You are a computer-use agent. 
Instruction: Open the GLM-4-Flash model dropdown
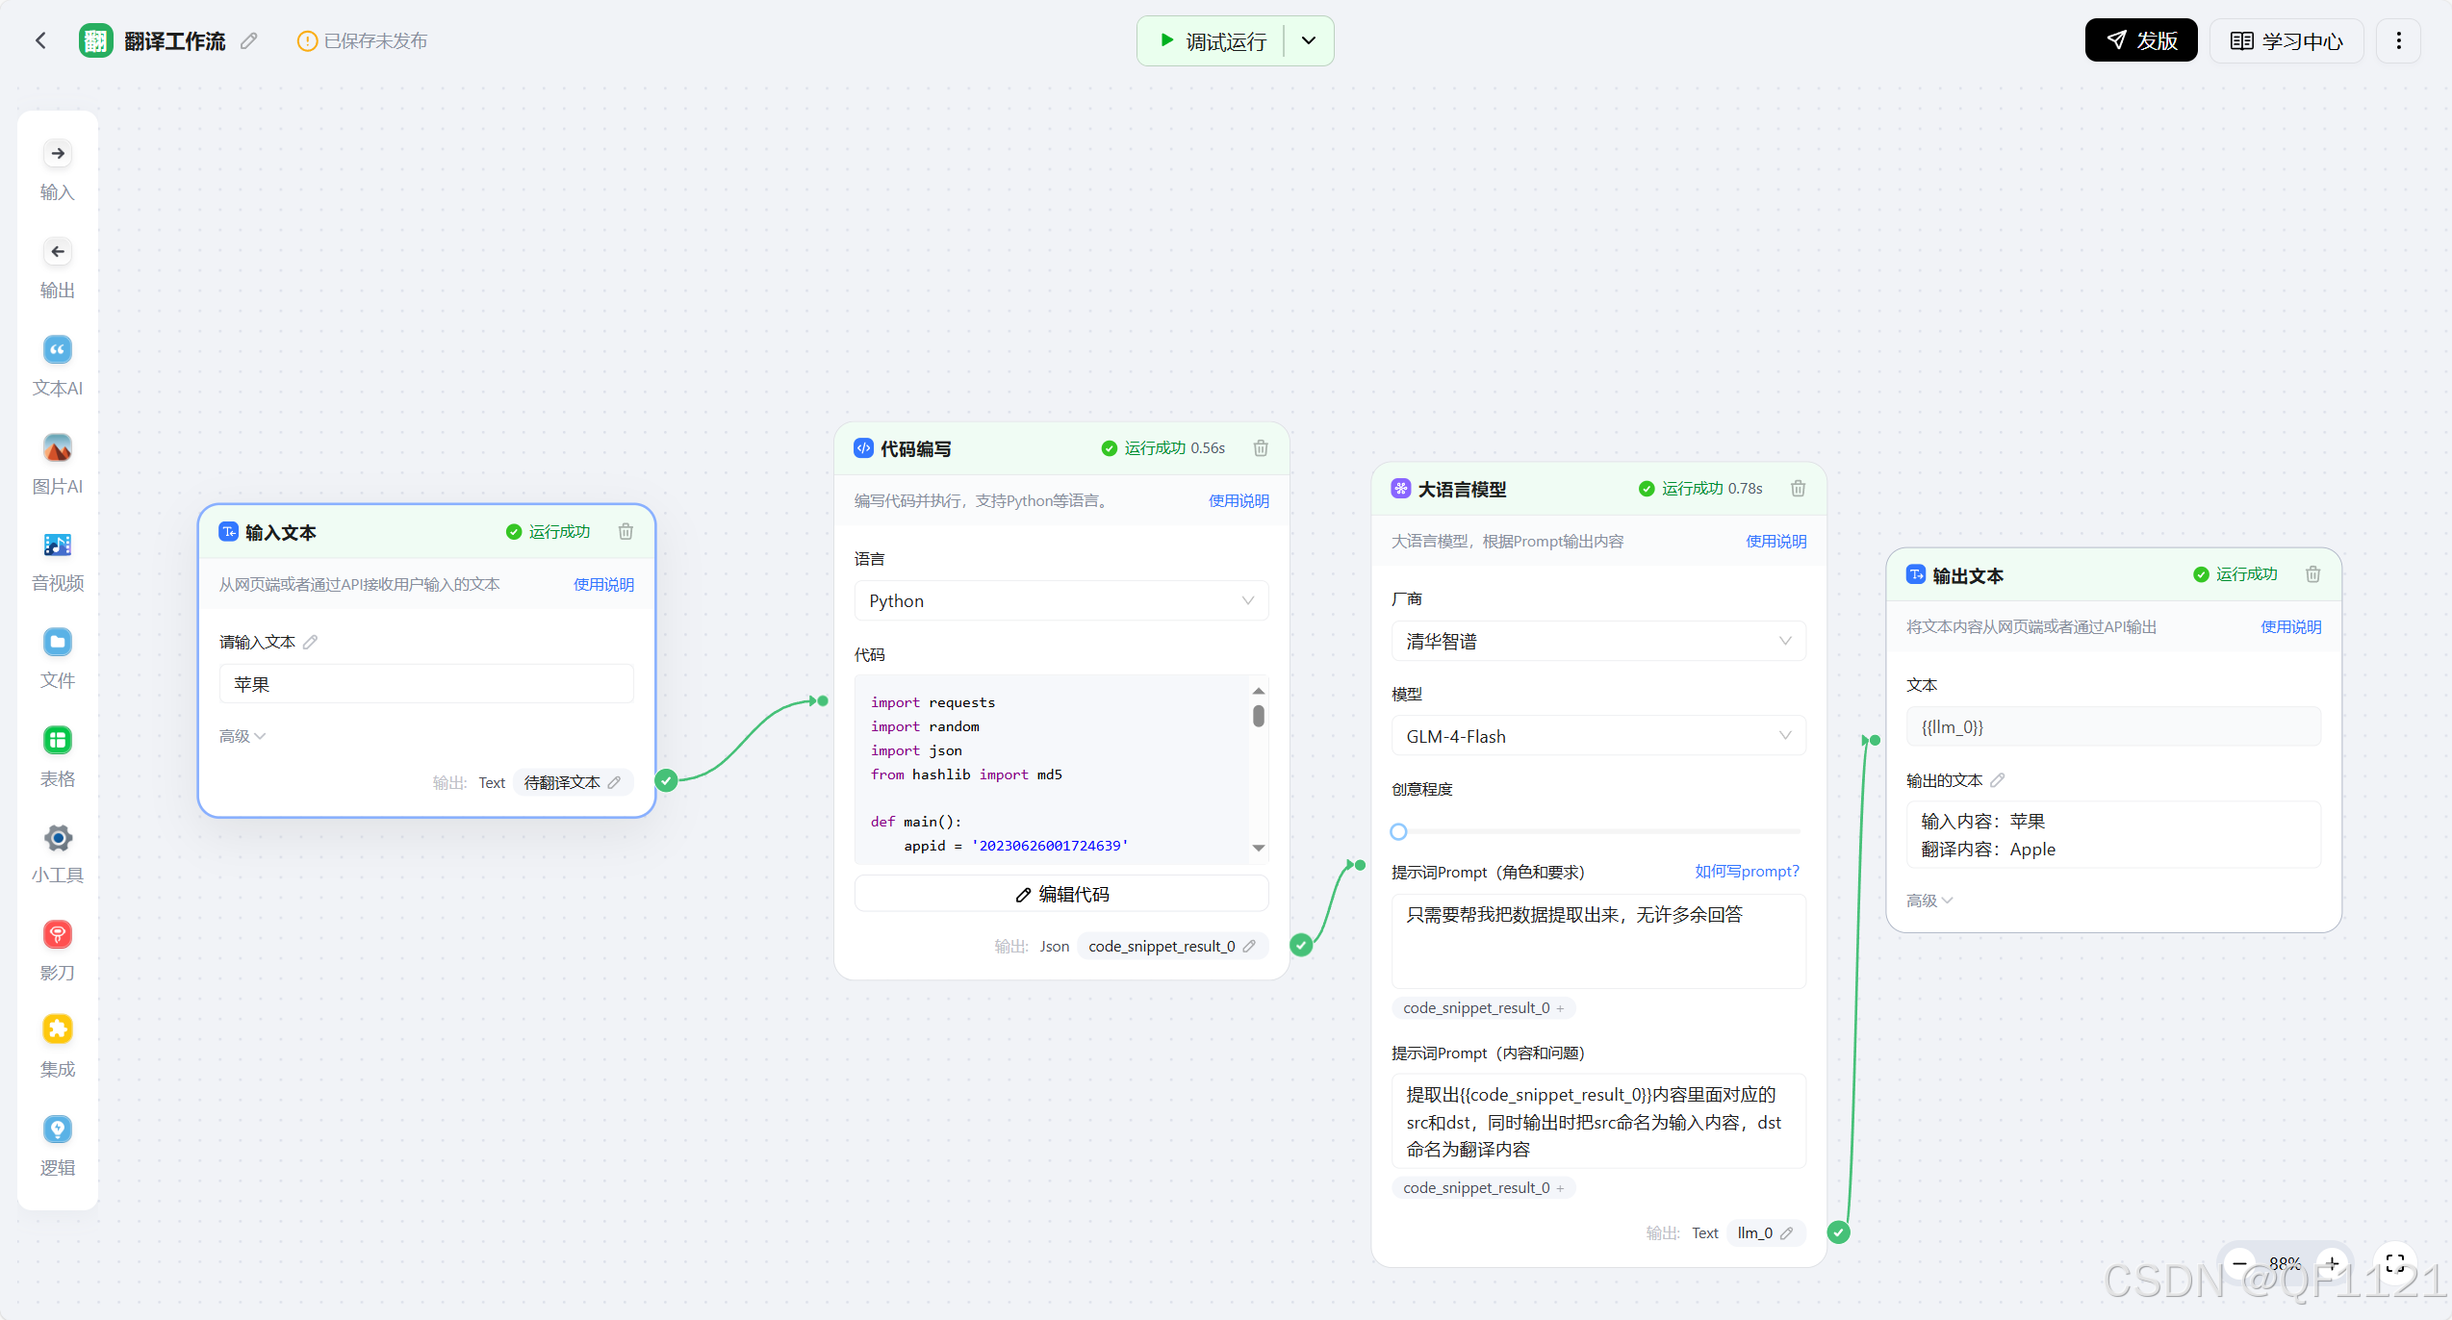(x=1597, y=737)
